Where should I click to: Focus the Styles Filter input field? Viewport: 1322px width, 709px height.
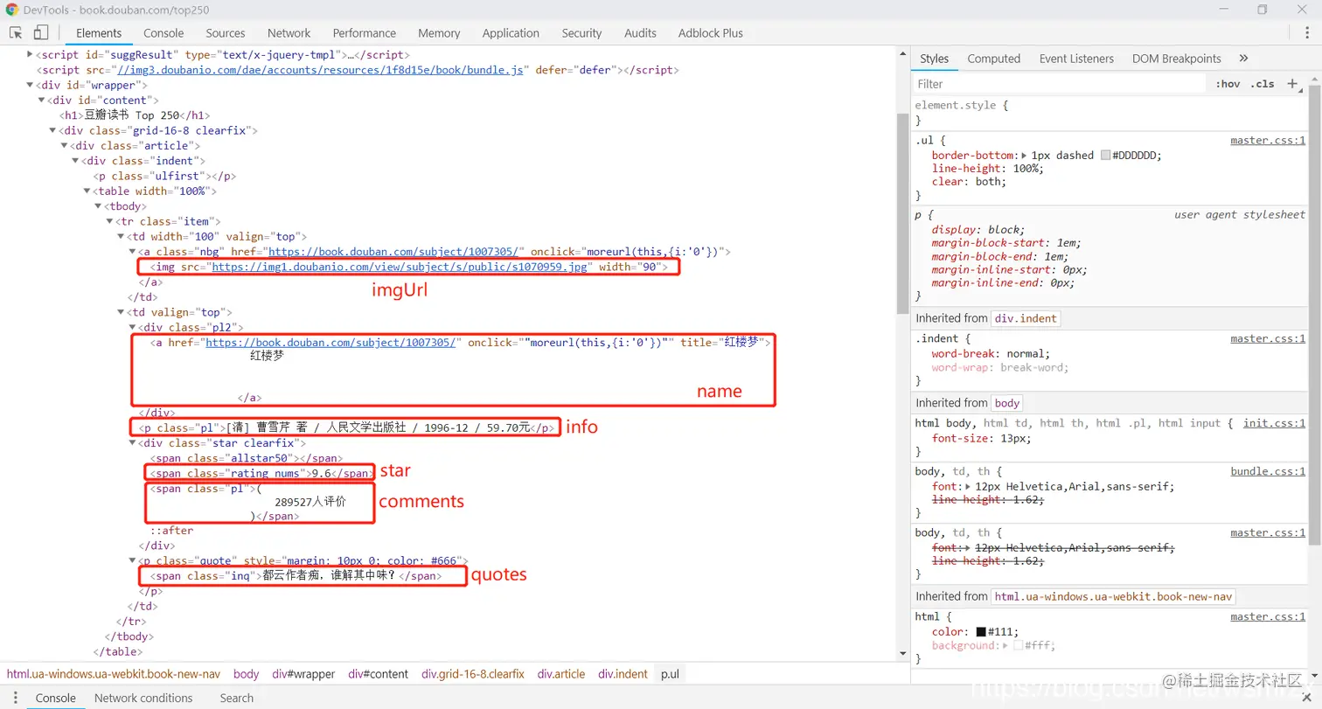1060,84
